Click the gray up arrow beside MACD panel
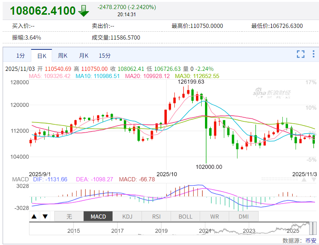The height and width of the screenshot is (245, 319). (x=304, y=179)
